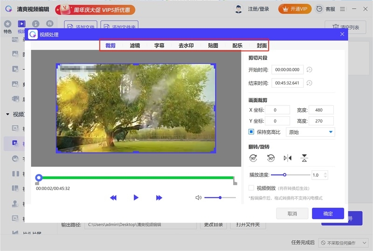Image resolution: width=373 pixels, height=251 pixels.
Task: Click the 清空列表 button in main window
Action: 345,27
